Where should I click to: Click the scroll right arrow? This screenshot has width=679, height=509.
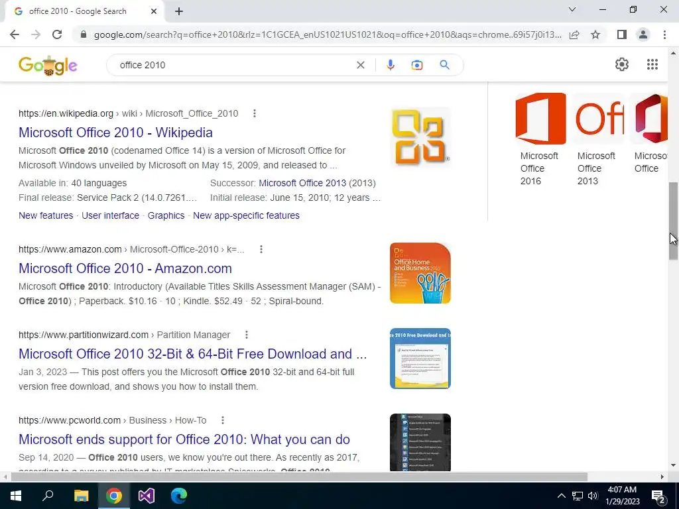tap(662, 477)
